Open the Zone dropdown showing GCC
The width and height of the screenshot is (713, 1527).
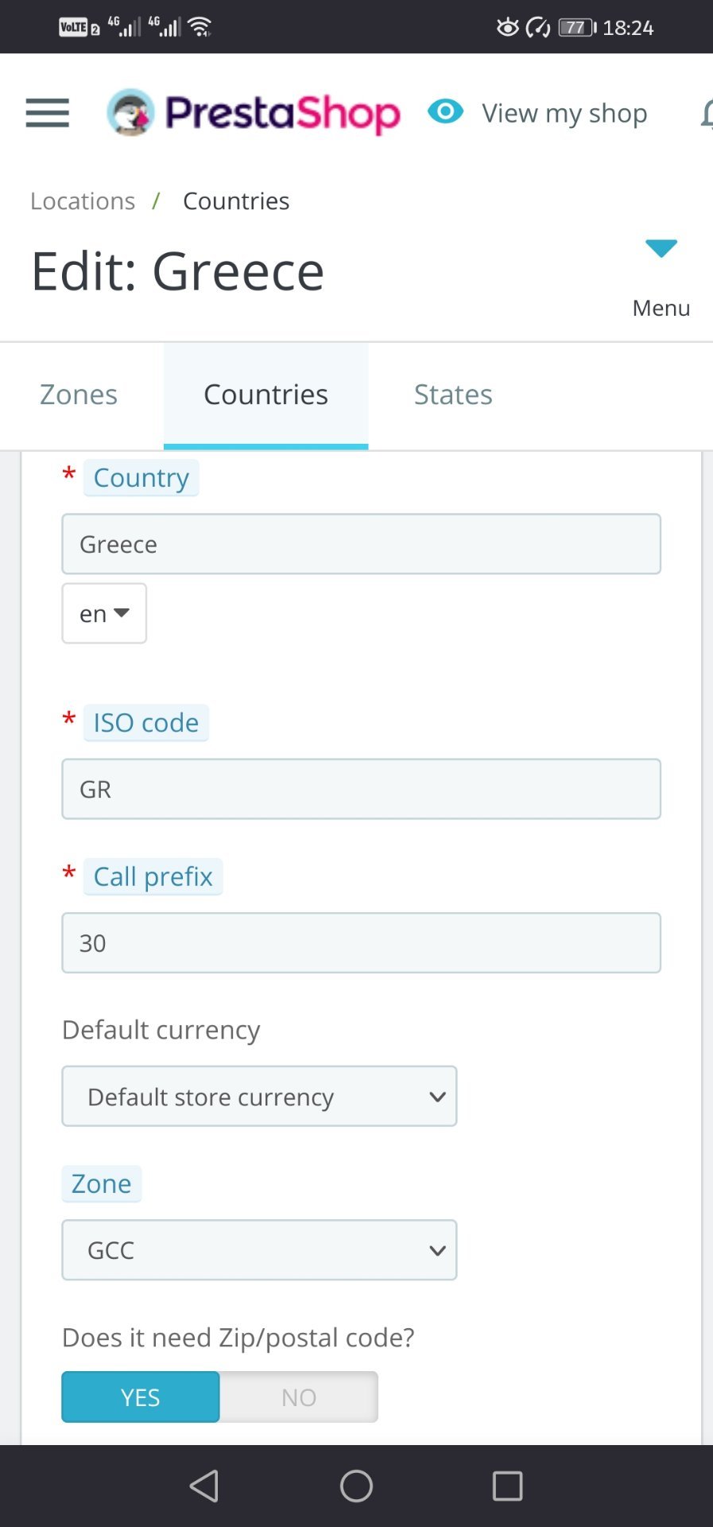[x=259, y=1249]
